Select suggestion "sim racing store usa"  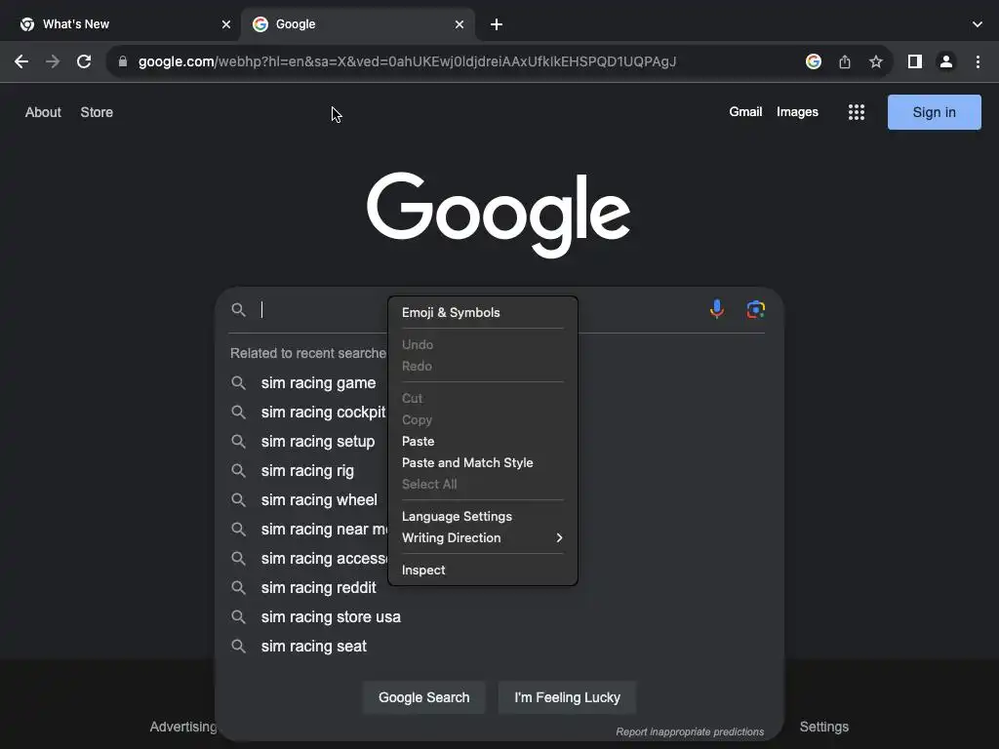pos(331,616)
